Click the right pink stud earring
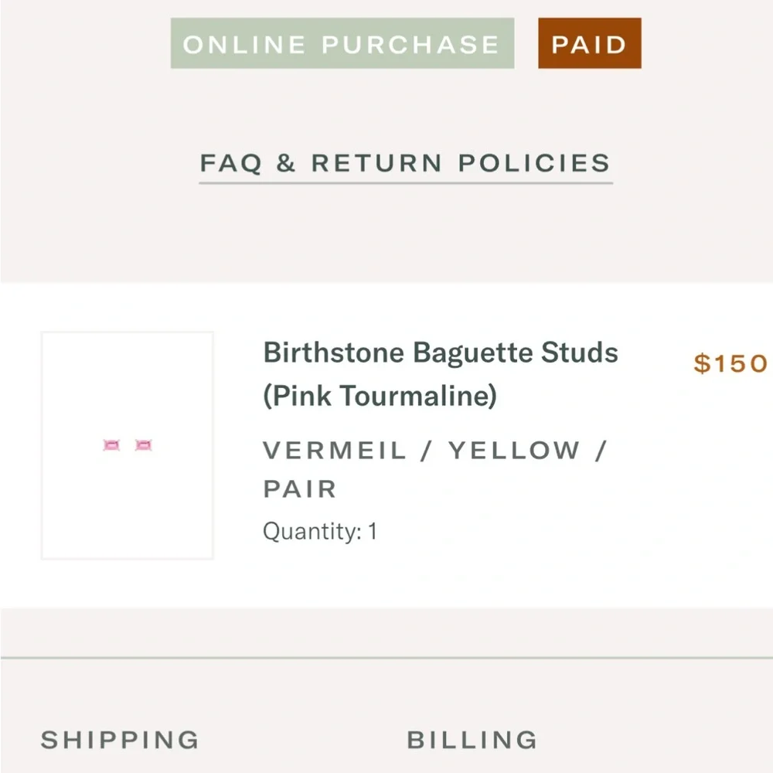This screenshot has height=773, width=773. tap(144, 445)
